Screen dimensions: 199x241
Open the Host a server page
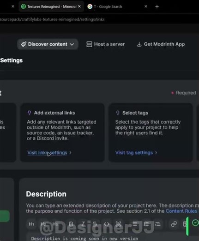105,44
